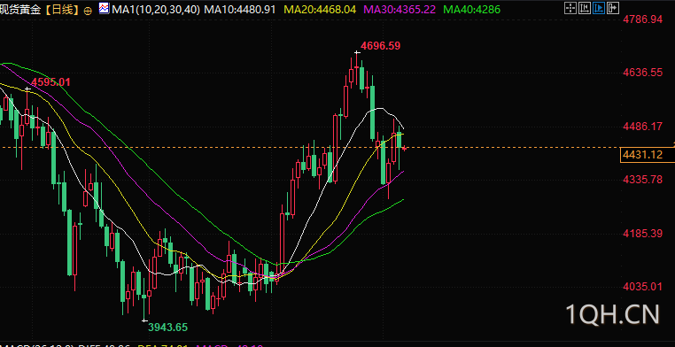Click the 4636.55 price axis label
Screen dimensions: 675x347
coord(643,73)
